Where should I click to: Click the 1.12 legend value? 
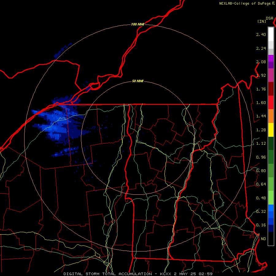pyautogui.click(x=261, y=144)
